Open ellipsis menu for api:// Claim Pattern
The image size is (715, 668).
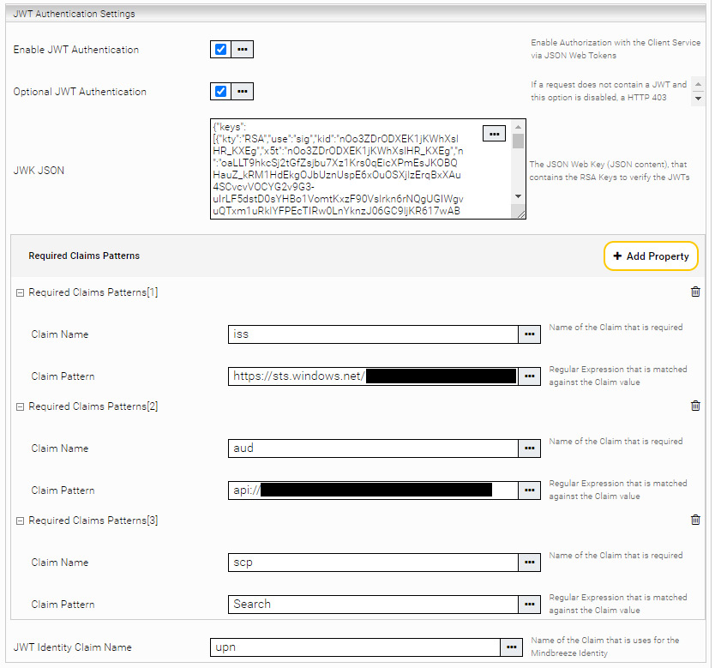point(529,490)
